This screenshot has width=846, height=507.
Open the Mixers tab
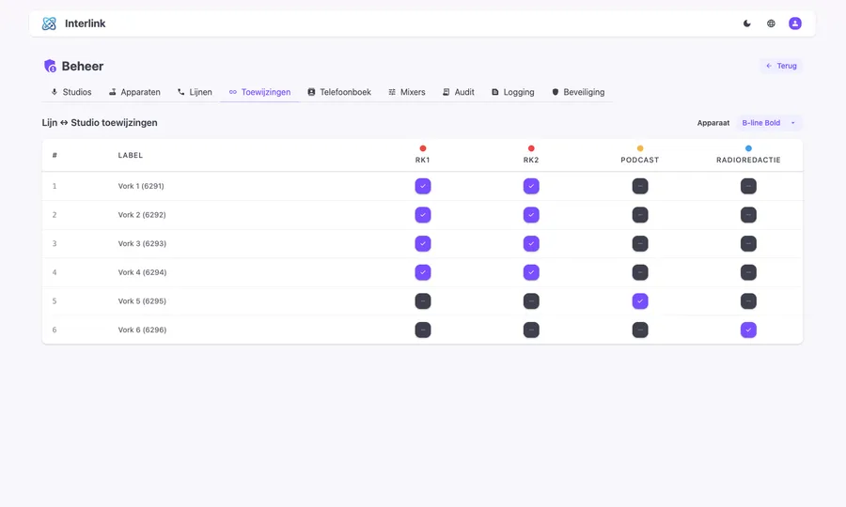click(407, 92)
